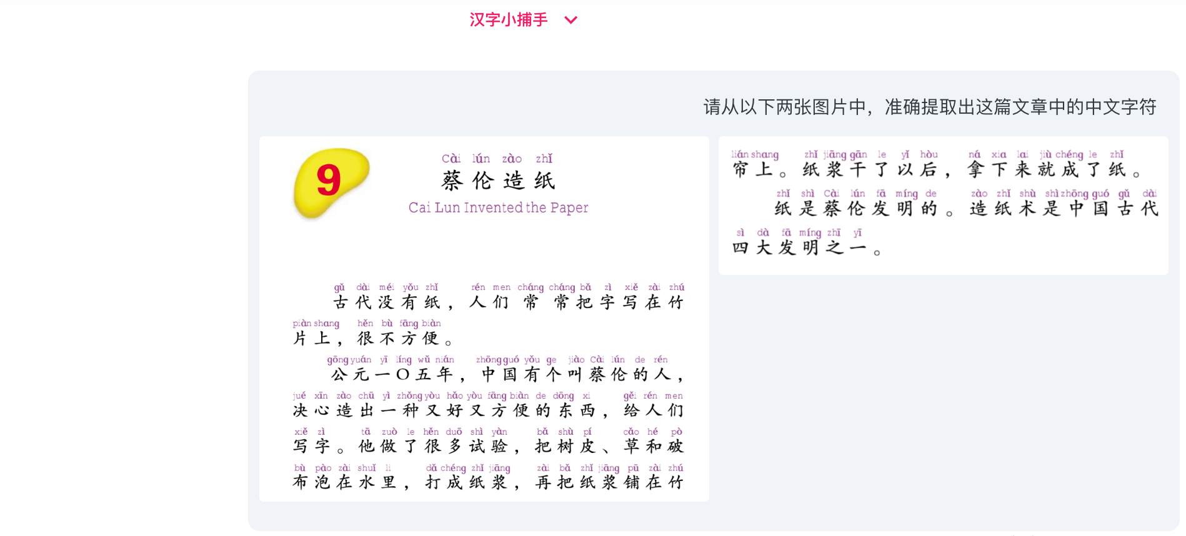Click the text 公元一〇五年
Viewport: 1186px width, 536px height.
tap(396, 375)
